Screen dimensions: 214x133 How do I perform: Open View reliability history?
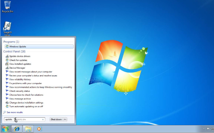pos(20,79)
